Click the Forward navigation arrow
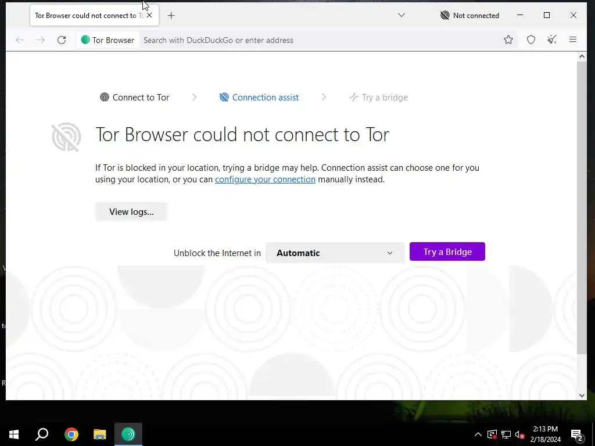595x446 pixels. [x=41, y=40]
